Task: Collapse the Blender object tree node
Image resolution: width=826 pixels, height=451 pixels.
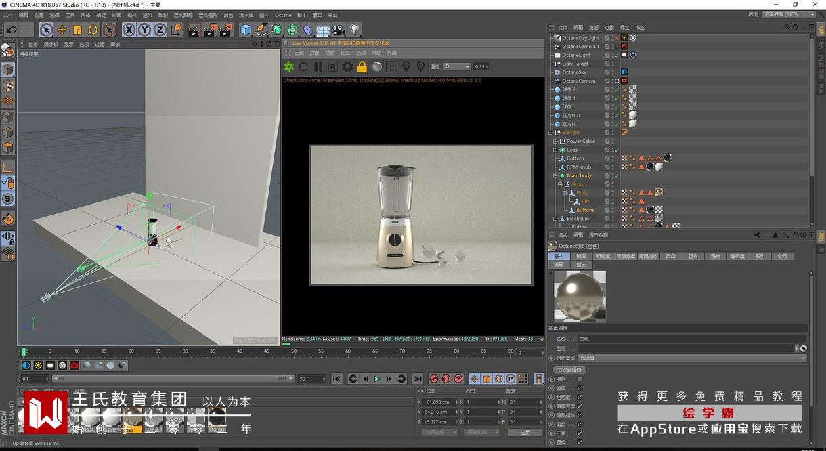Action: (550, 133)
